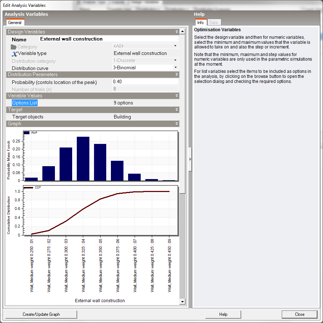
Task: Switch to the Data help tab
Action: 214,23
